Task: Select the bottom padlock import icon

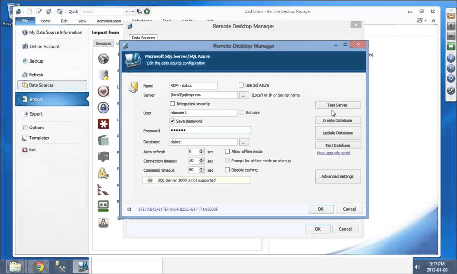Action: (103, 222)
